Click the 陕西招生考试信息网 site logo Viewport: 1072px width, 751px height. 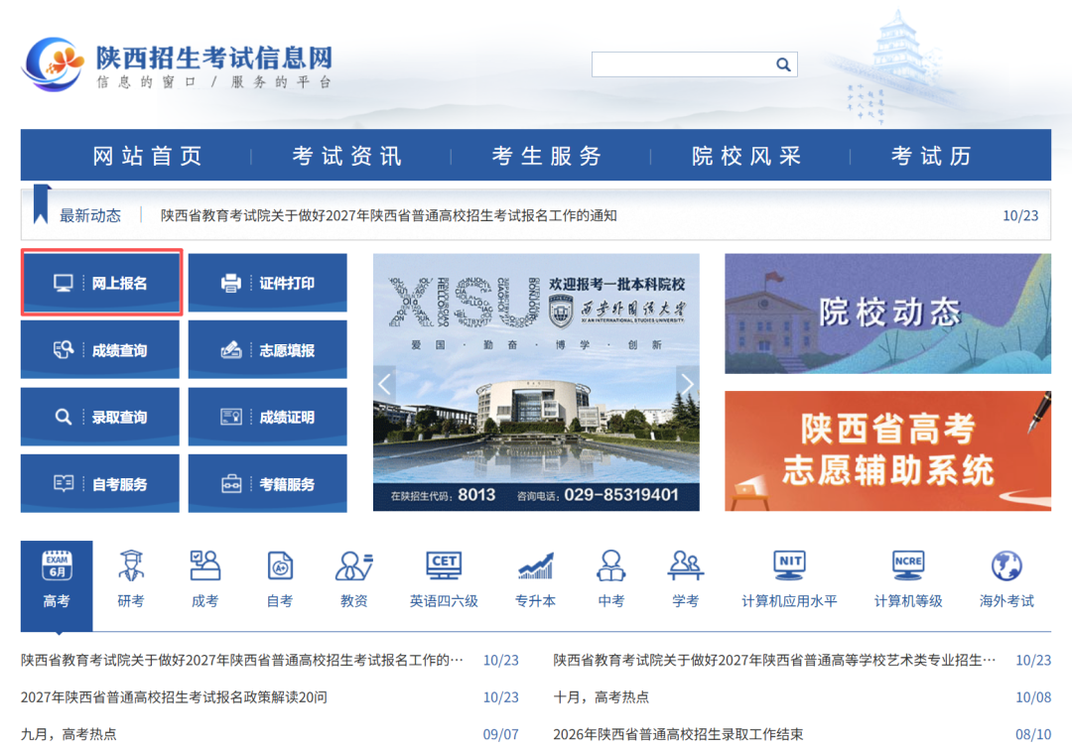[178, 64]
